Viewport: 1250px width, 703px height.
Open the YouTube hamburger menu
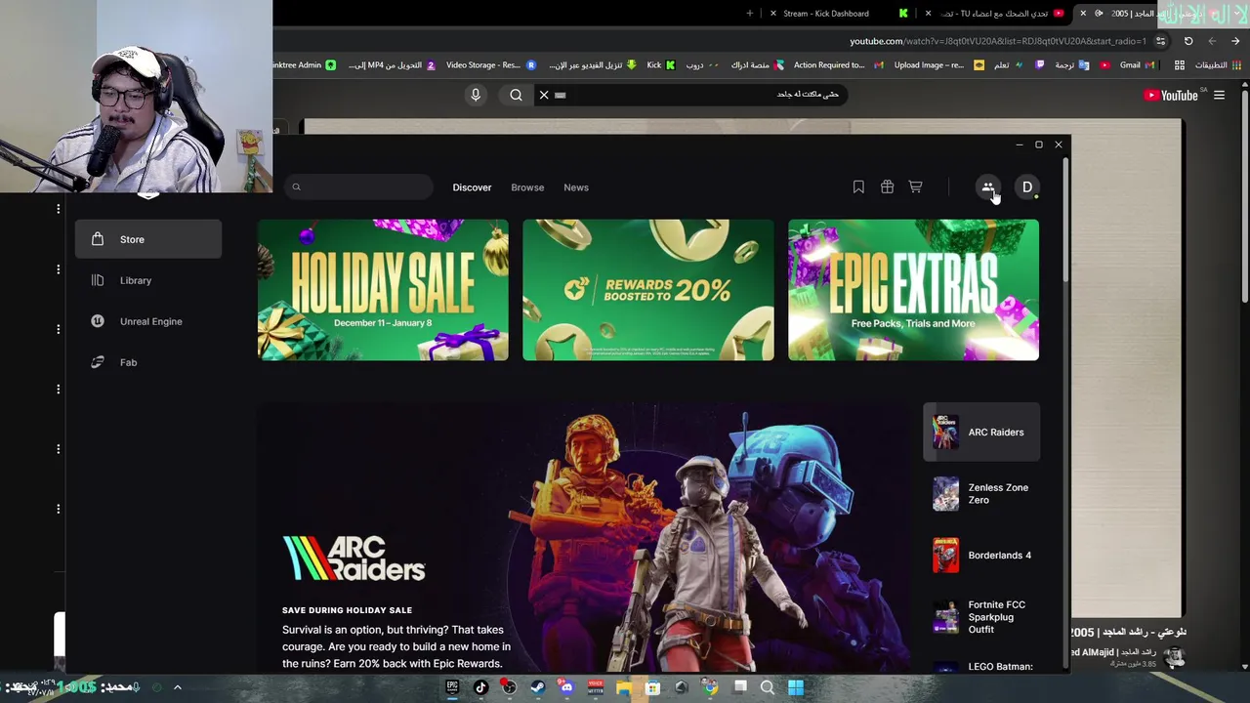(x=1219, y=95)
